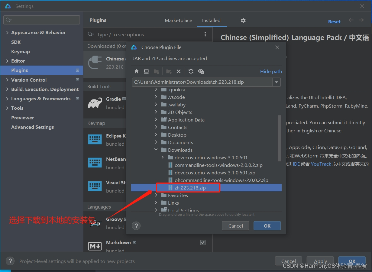Click the help question mark in Choose Plugin File
Screen dimensions: 372x272
[x=136, y=226]
